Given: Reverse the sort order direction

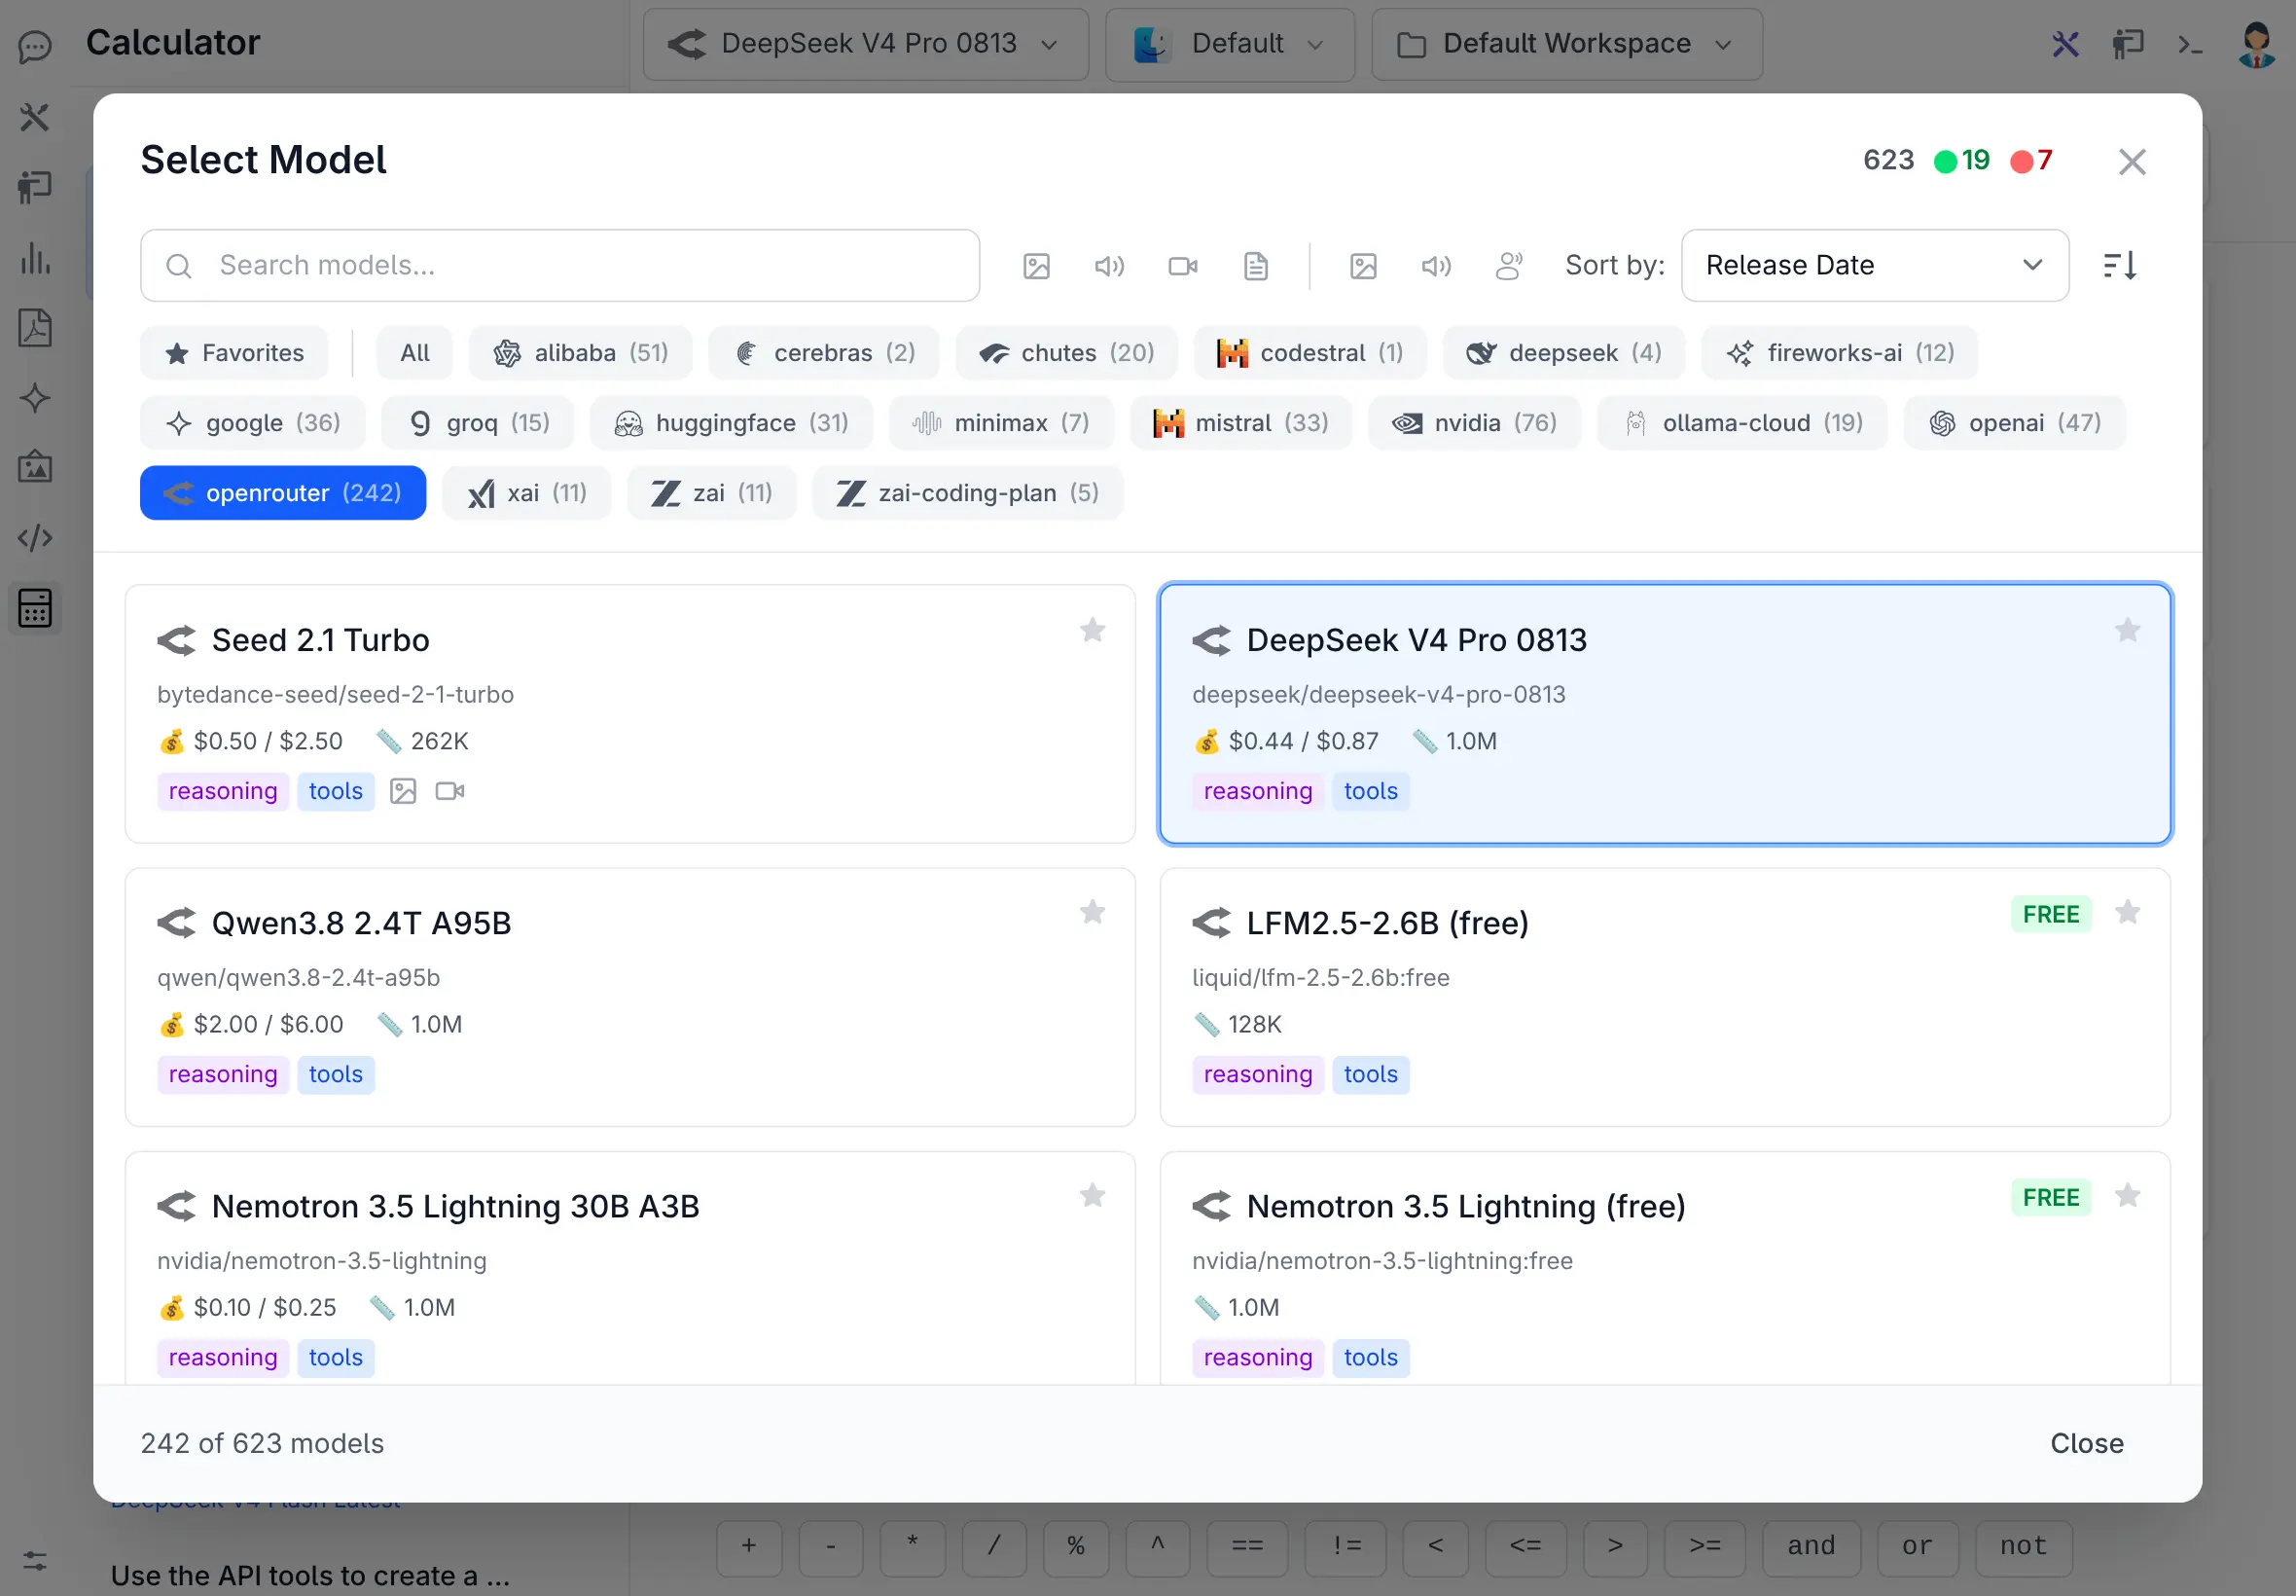Looking at the screenshot, I should coord(2120,266).
